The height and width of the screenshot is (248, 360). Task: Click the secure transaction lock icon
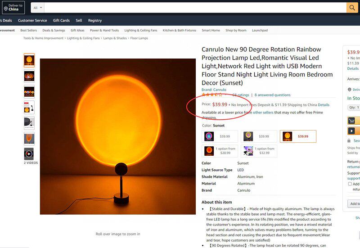[350, 140]
